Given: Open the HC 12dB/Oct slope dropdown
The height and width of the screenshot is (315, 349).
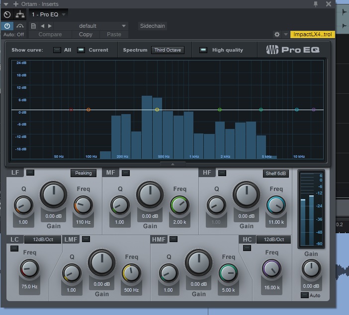Looking at the screenshot, I should coord(274,240).
